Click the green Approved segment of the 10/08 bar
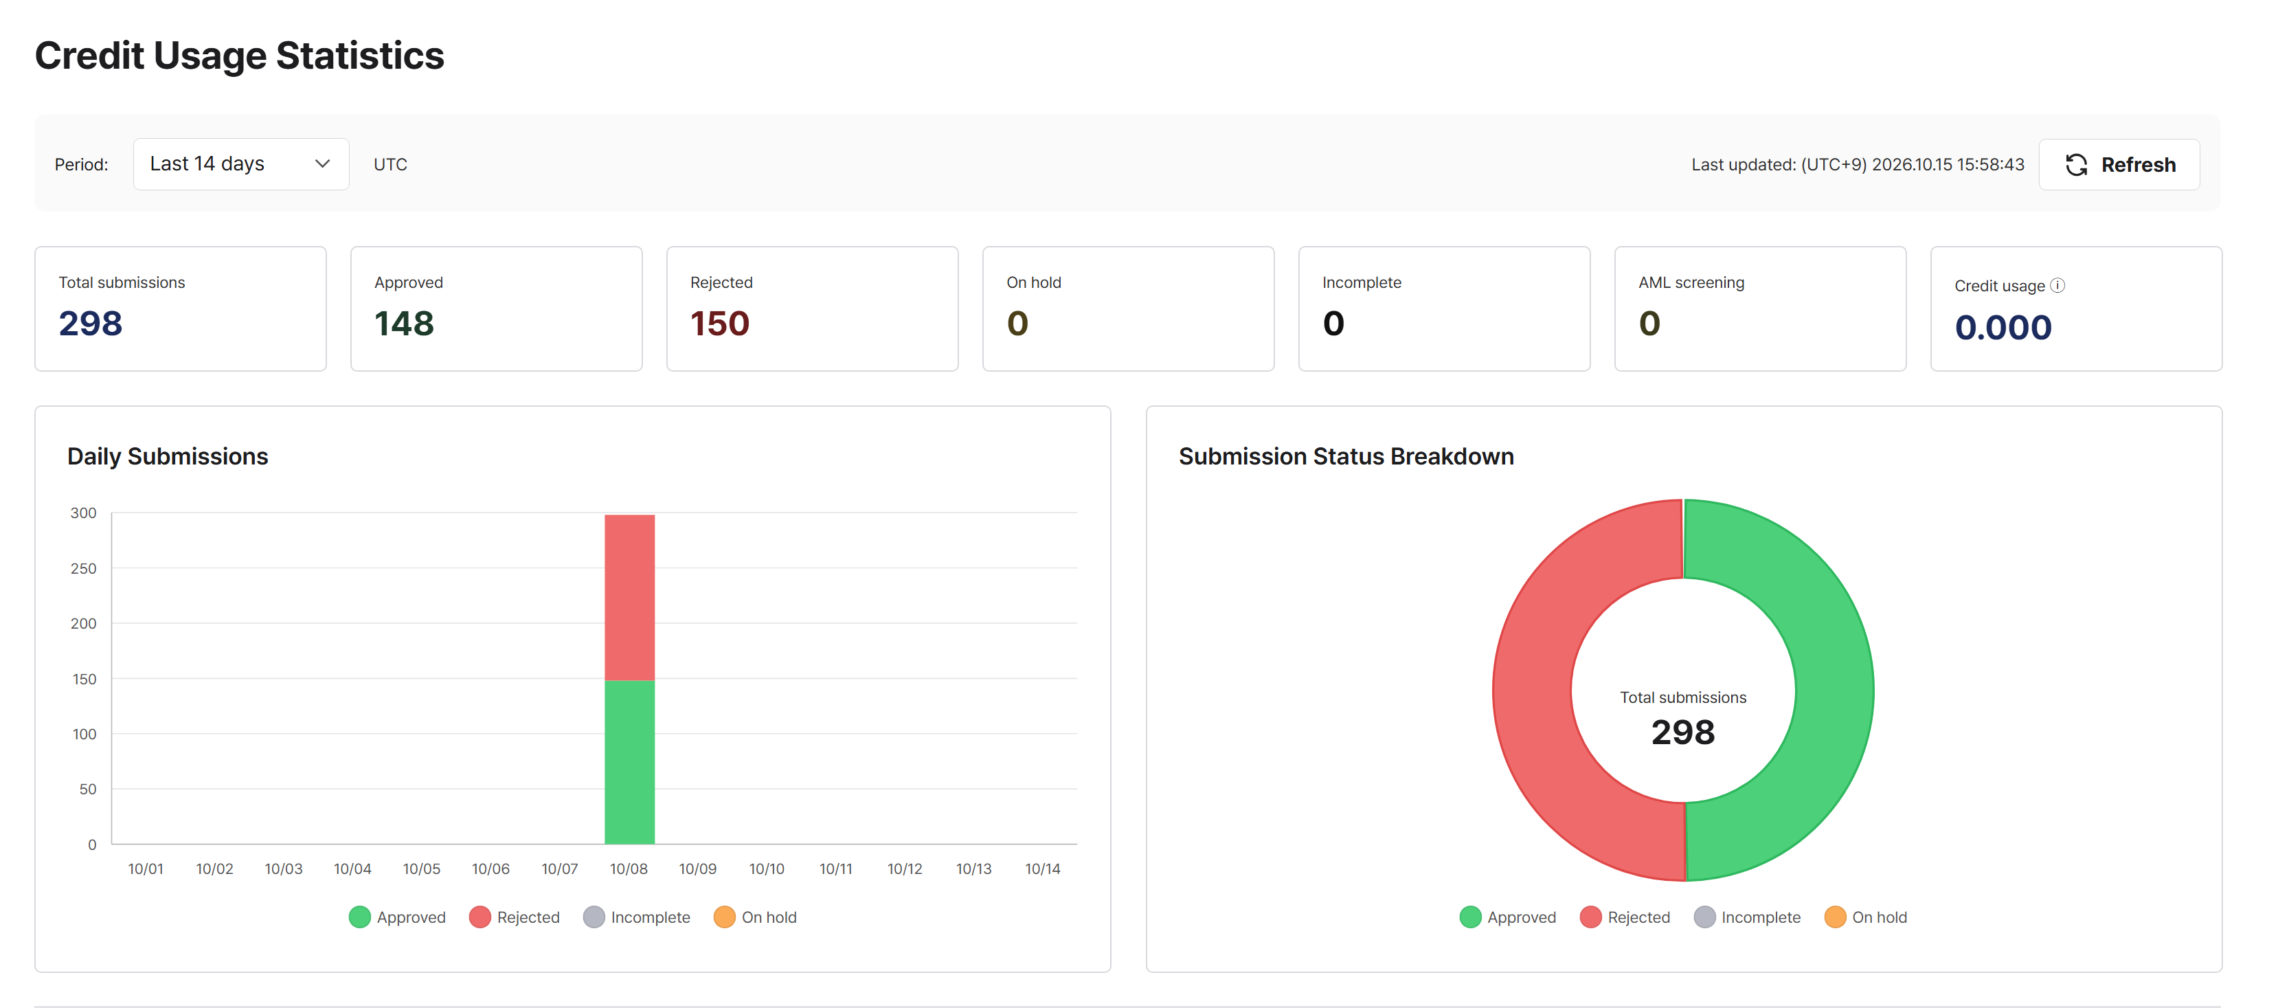Image resolution: width=2278 pixels, height=1008 pixels. tap(630, 761)
